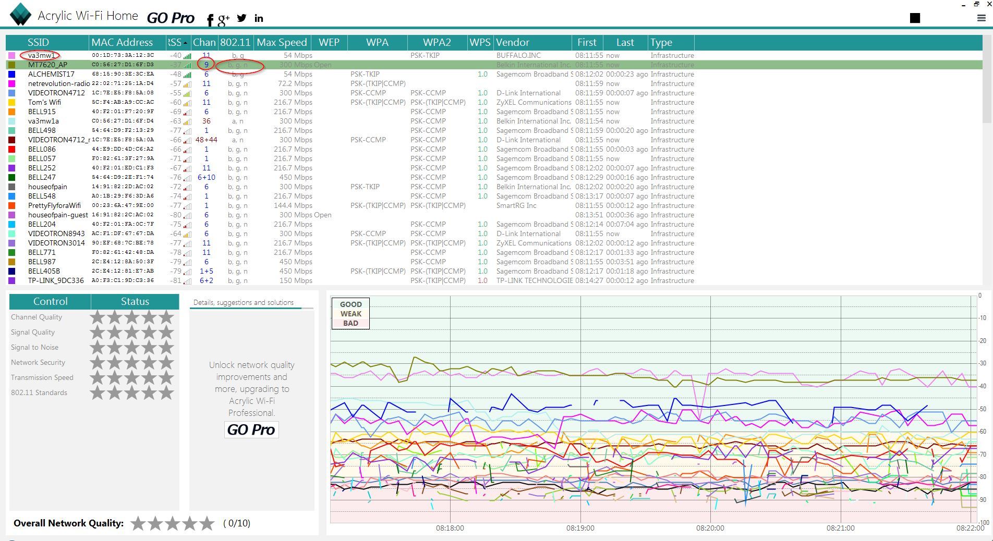
Task: Click the BUFFALO.INC vendor cell
Action: [x=518, y=55]
